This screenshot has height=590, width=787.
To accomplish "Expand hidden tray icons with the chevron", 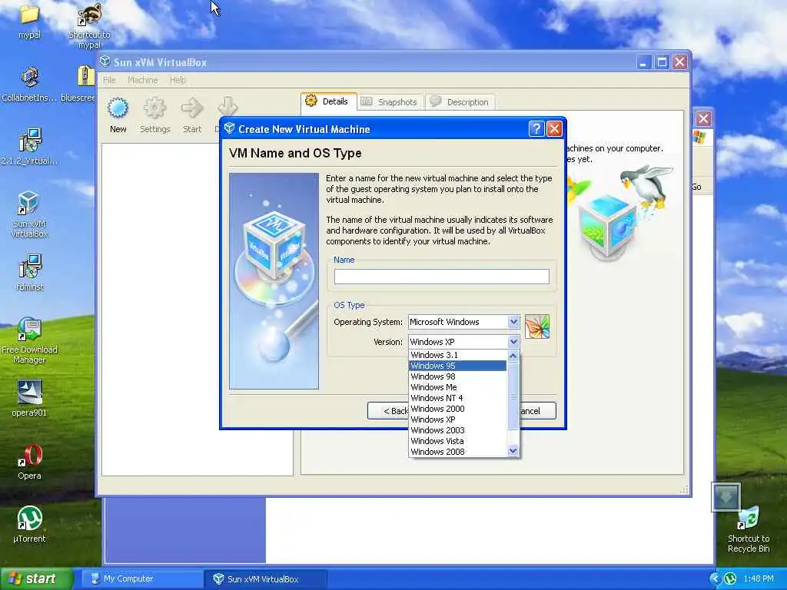I will pyautogui.click(x=715, y=579).
